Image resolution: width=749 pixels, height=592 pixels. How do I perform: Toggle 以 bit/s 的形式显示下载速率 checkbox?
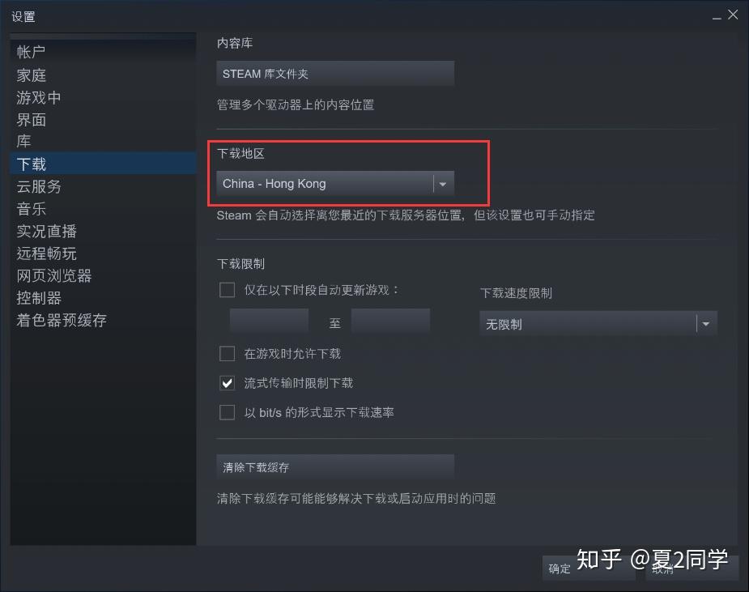point(227,412)
